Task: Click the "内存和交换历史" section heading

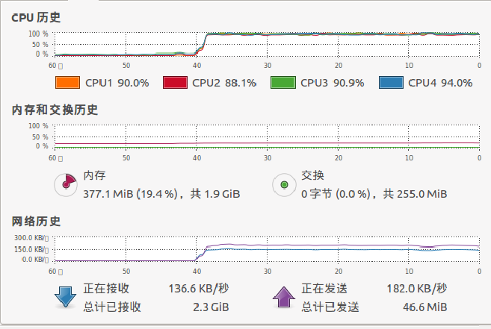Action: click(55, 110)
